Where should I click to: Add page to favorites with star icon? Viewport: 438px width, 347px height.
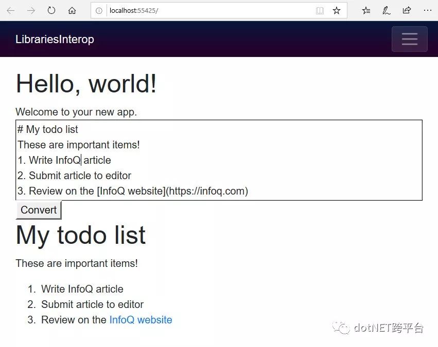coord(337,11)
